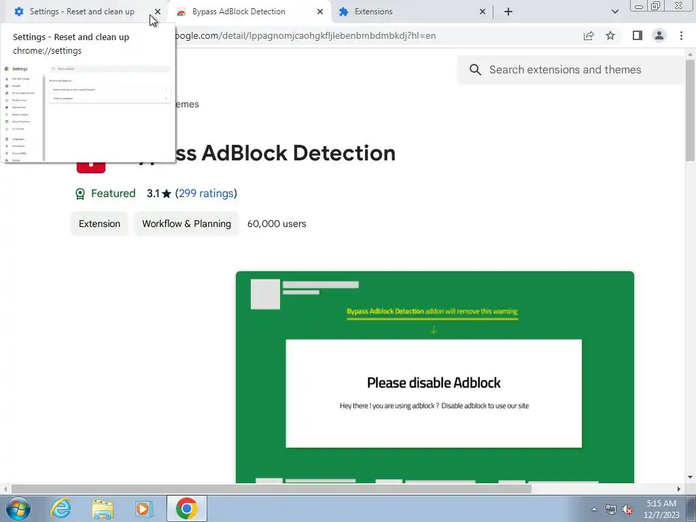The height and width of the screenshot is (522, 696).
Task: Click the horizontal scrollbar thumb
Action: [x=271, y=489]
